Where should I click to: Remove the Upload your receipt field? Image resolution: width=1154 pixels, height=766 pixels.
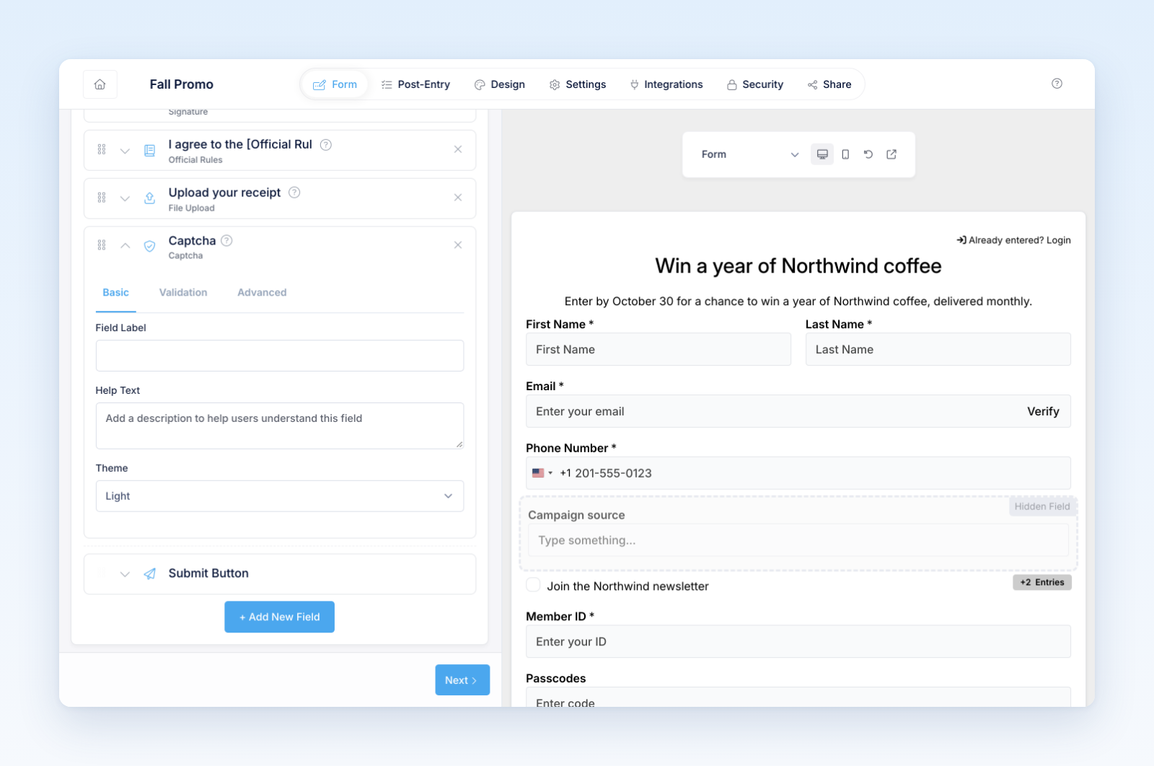click(x=458, y=198)
